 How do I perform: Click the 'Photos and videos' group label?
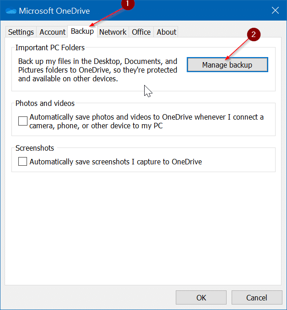45,103
